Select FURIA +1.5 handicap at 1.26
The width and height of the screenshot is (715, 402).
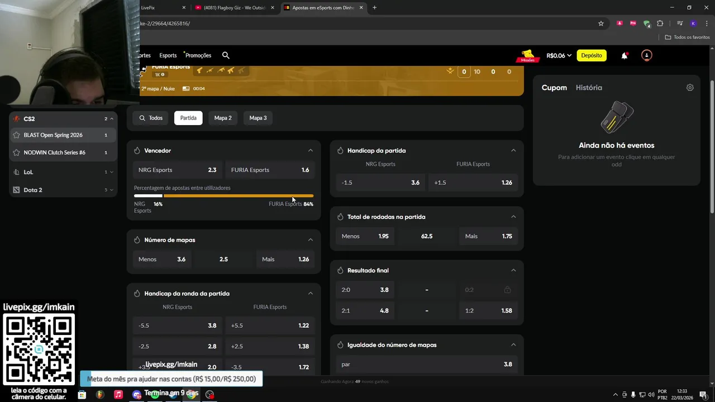tap(473, 183)
